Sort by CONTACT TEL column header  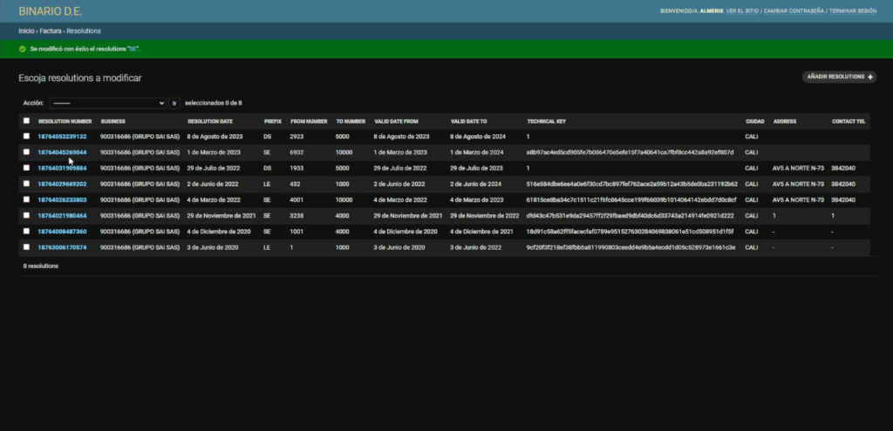849,122
